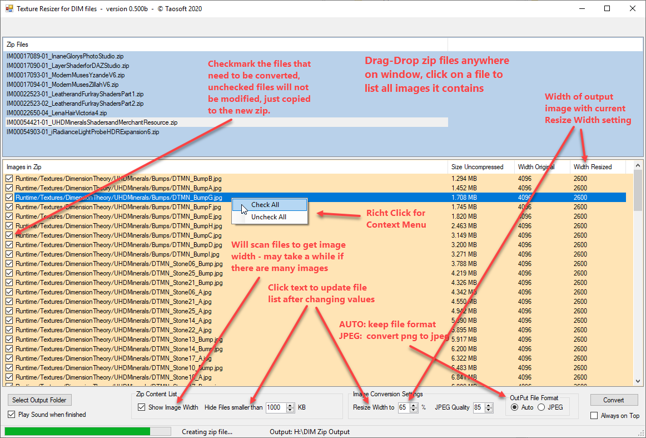Click the DTMN_Stone25_Bump.jpg row
This screenshot has width=646, height=438.
(x=316, y=273)
